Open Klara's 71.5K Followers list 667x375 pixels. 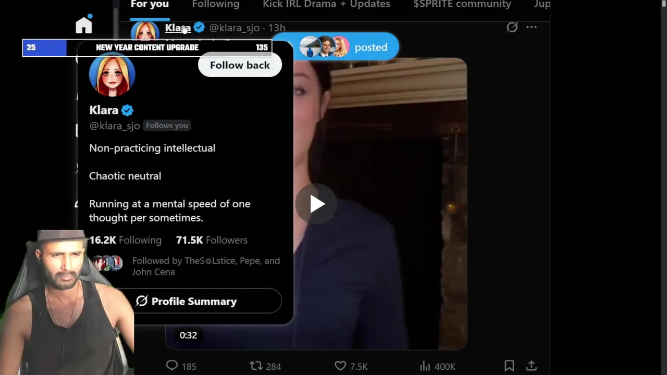tap(212, 240)
